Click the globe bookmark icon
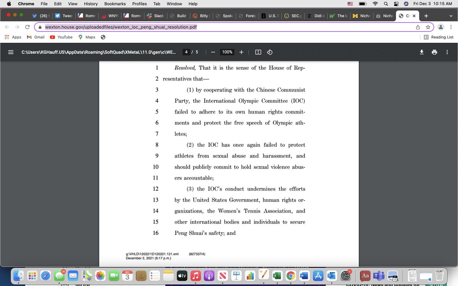The width and height of the screenshot is (458, 286). point(103,37)
